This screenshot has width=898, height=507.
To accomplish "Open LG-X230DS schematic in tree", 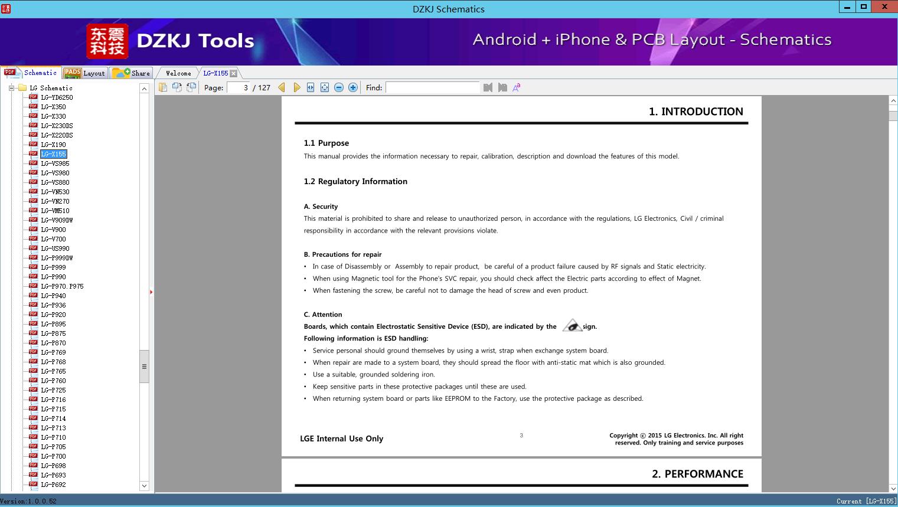I will [57, 126].
